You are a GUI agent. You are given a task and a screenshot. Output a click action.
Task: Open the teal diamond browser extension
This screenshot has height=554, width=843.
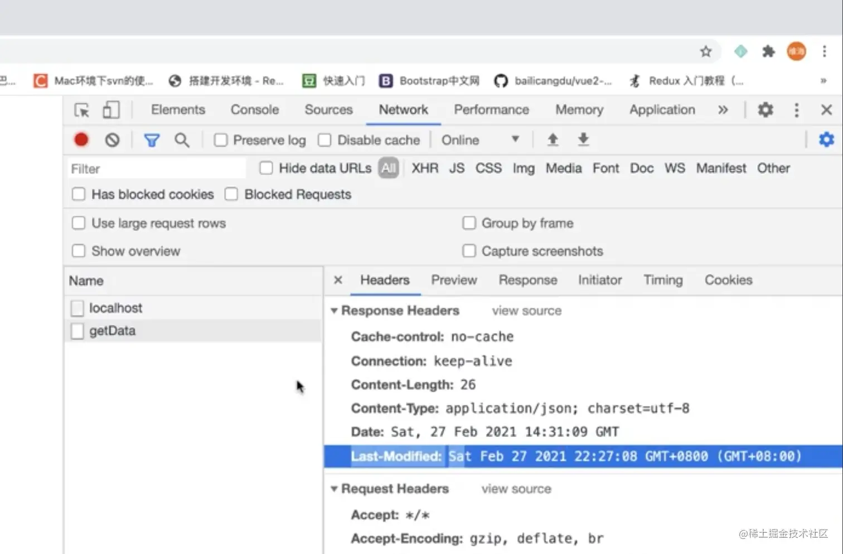coord(740,52)
